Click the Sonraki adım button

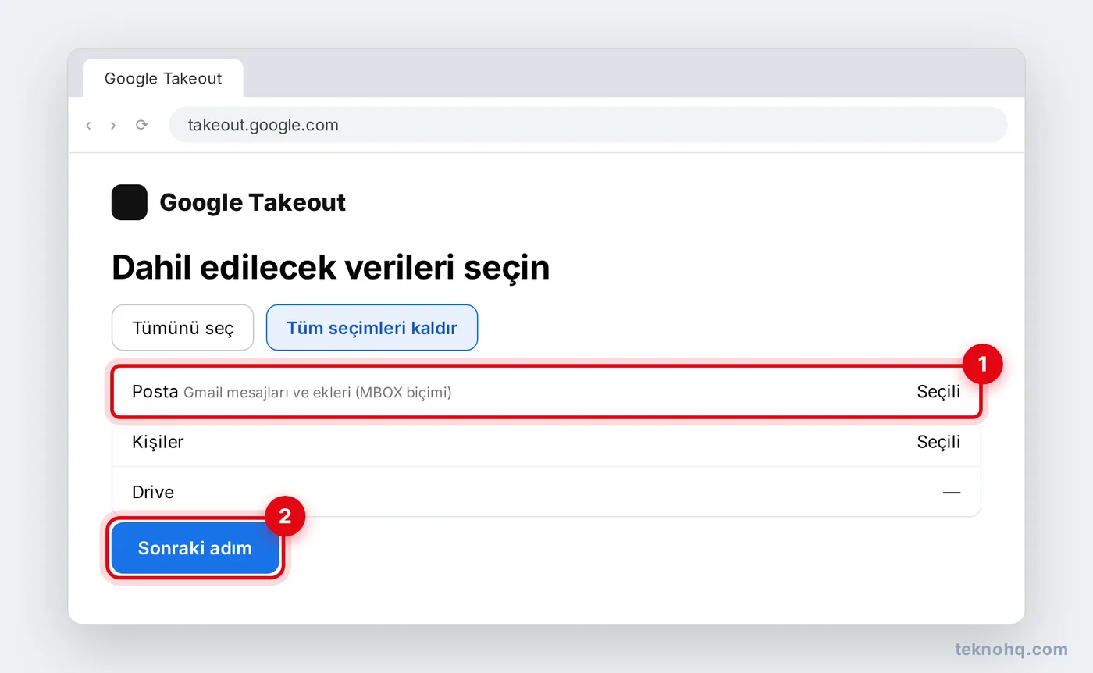(x=195, y=548)
